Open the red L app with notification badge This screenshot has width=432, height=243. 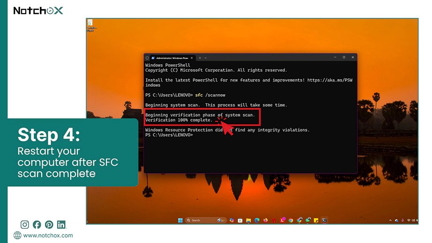tap(283, 220)
